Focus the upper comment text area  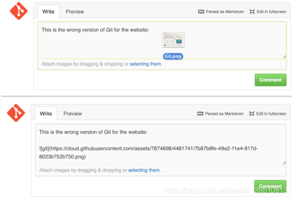[x=162, y=40]
